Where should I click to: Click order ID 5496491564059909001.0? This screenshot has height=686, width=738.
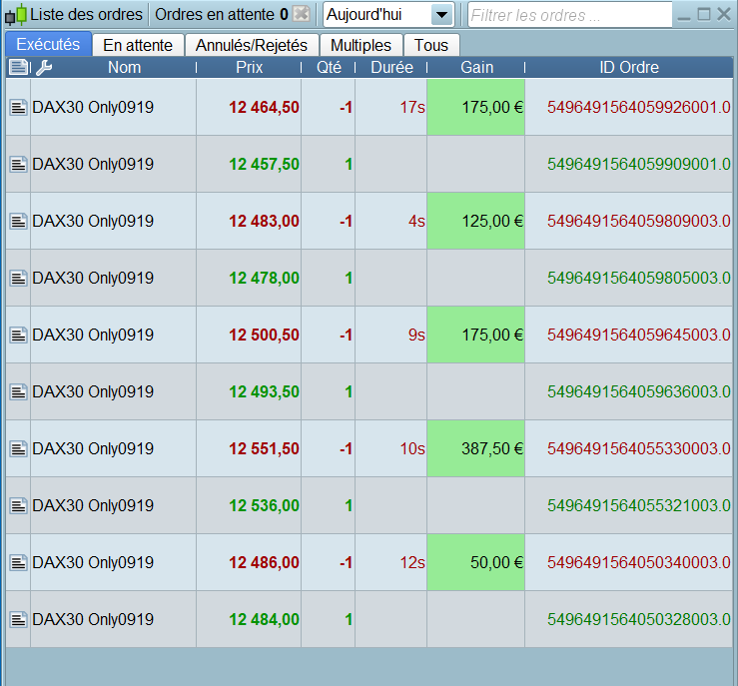click(x=639, y=164)
